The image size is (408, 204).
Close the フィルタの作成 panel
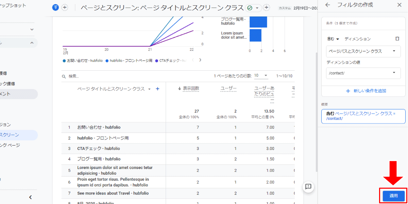[399, 5]
